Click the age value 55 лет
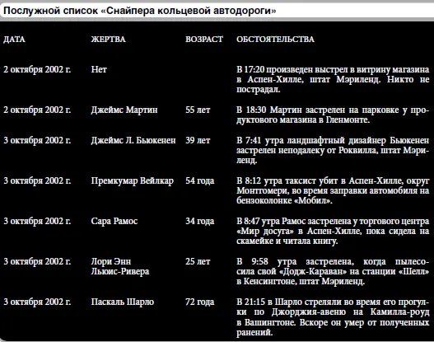Viewport: 434px width, 342px height. 198,110
